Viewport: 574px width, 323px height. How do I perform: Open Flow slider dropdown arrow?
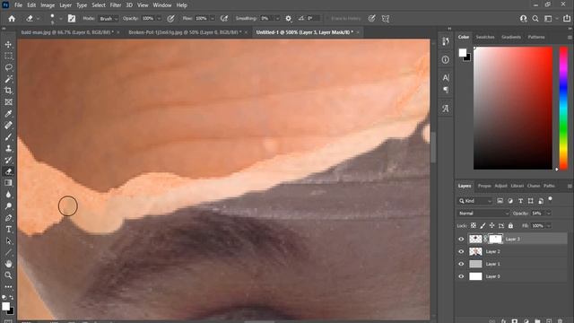coord(213,18)
